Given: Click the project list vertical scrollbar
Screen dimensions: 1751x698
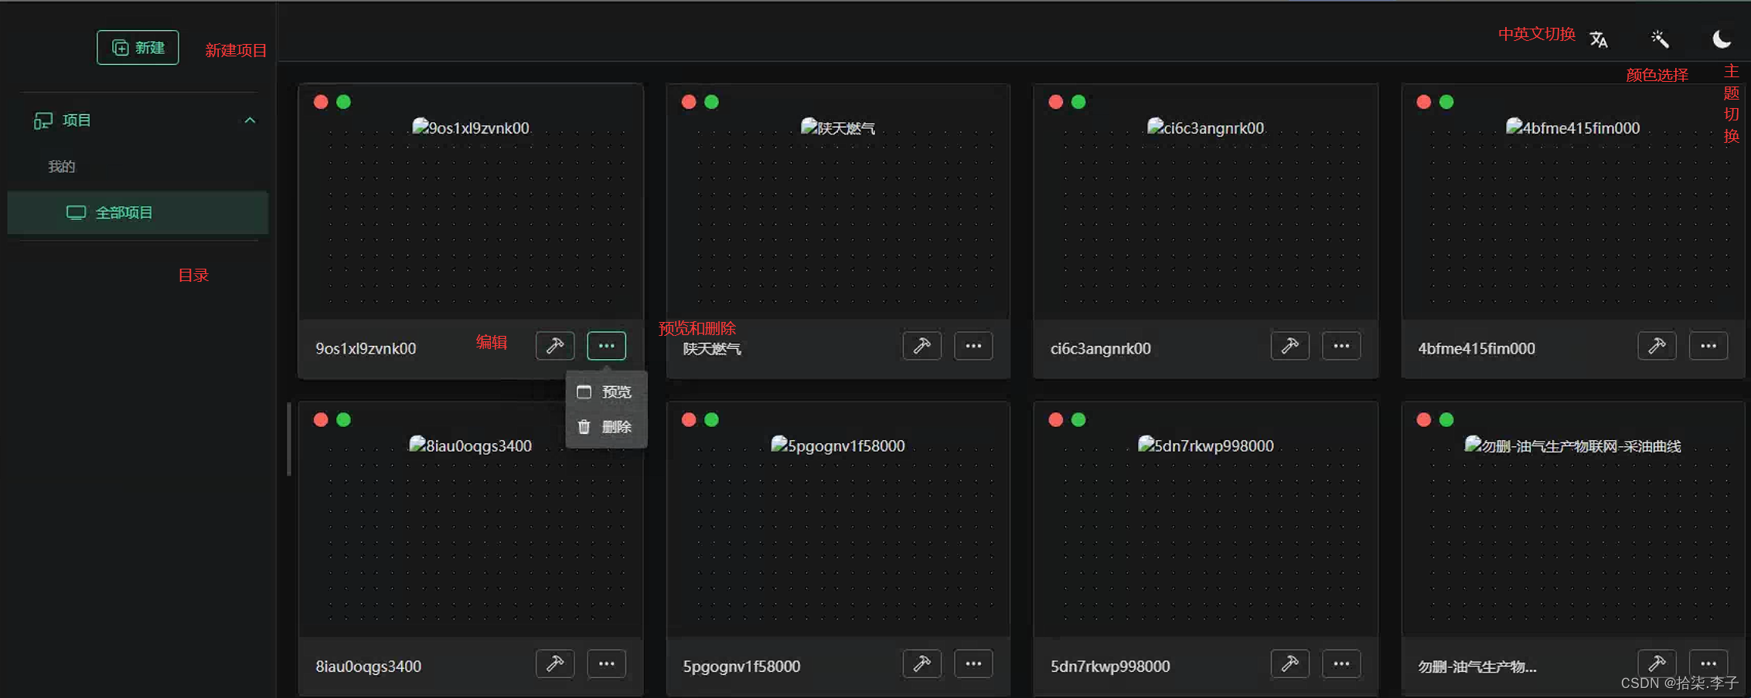Looking at the screenshot, I should pyautogui.click(x=289, y=439).
